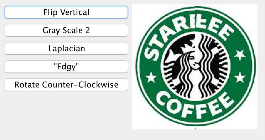Image resolution: width=265 pixels, height=140 pixels.
Task: Apply the "Edgy" effect button
Action: point(66,67)
